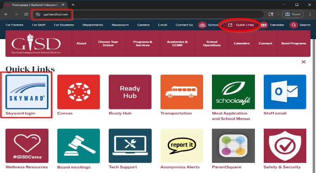Open the Tech Support laptop tile

pyautogui.click(x=130, y=146)
